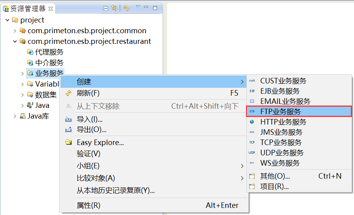
Task: Click the 刷新(F) refresh icon
Action: pyautogui.click(x=68, y=93)
